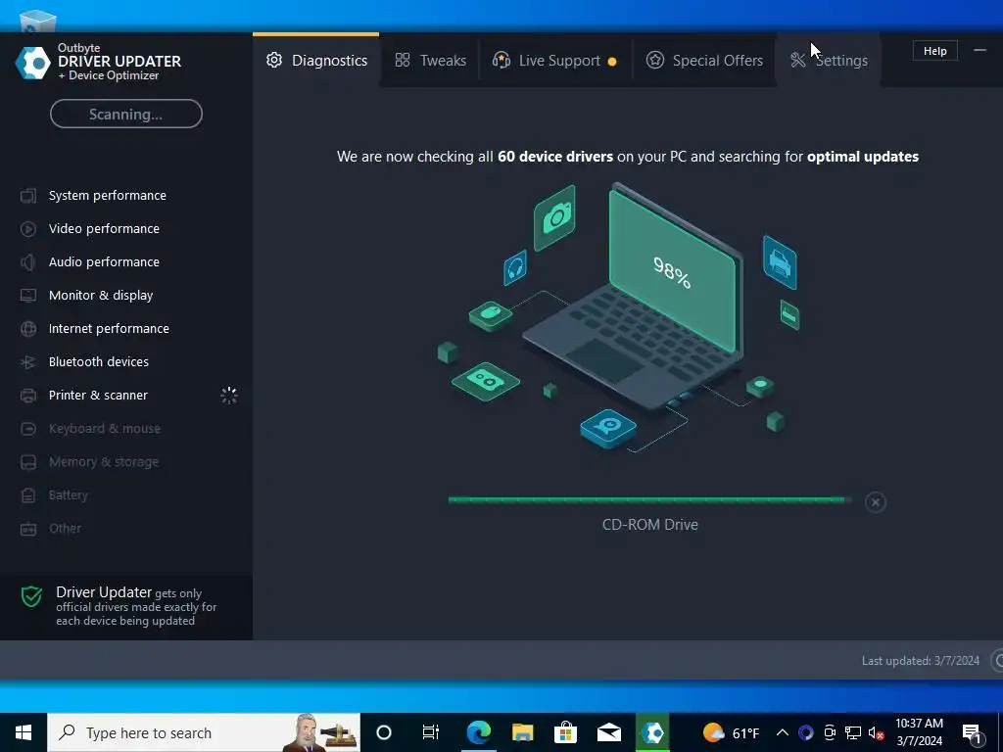The height and width of the screenshot is (752, 1003).
Task: Click the Bluetooth devices icon
Action: tap(28, 362)
